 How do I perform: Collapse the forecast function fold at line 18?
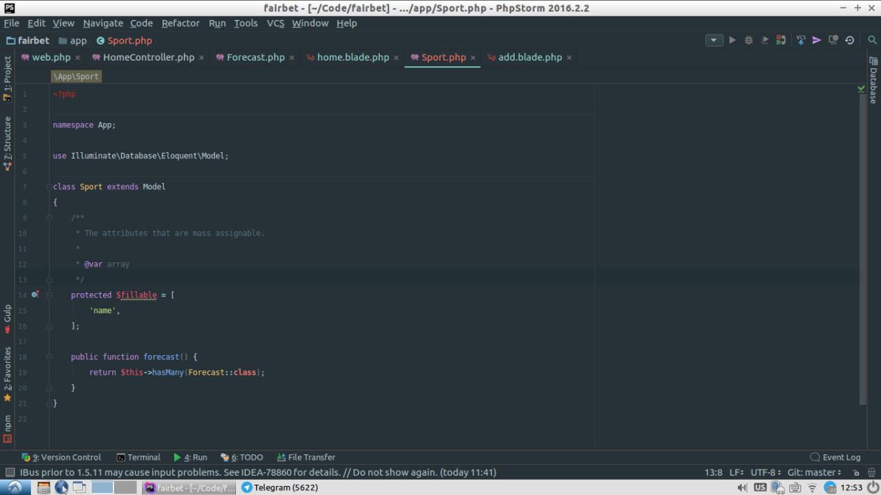click(49, 357)
